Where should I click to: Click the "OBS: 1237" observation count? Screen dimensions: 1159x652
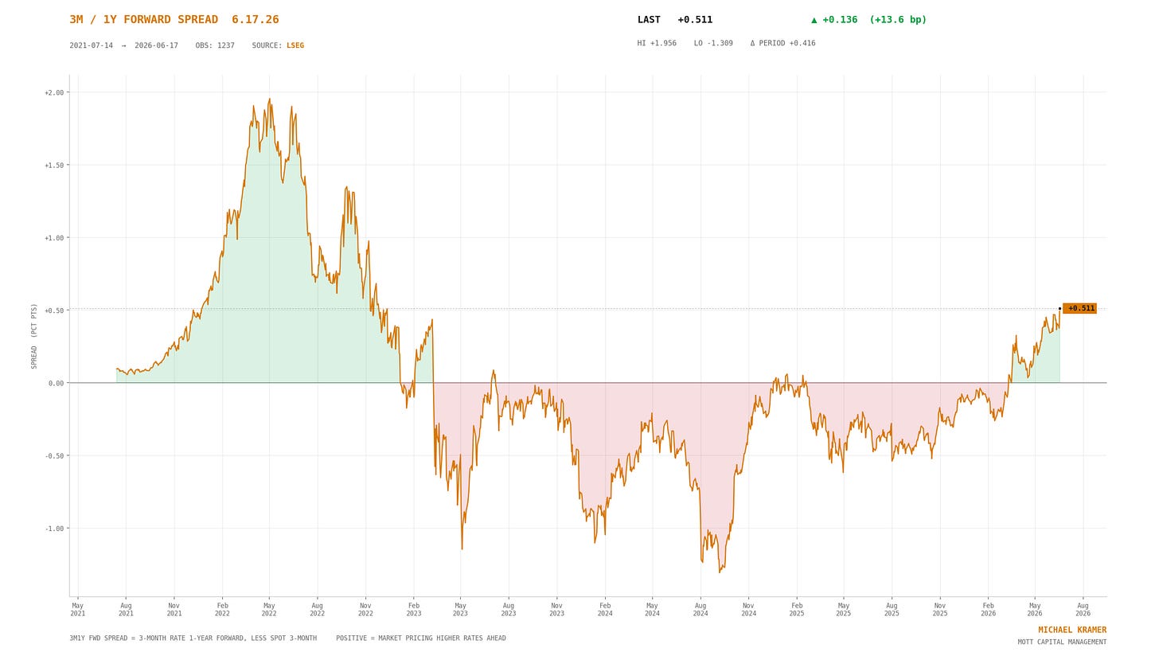215,45
